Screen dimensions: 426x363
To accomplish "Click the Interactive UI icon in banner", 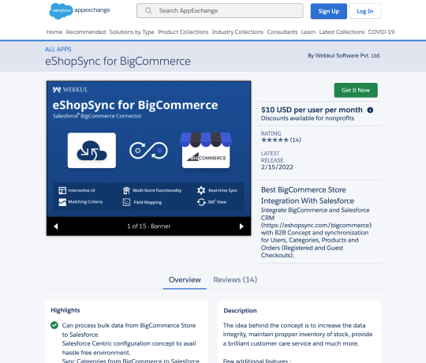I will pyautogui.click(x=62, y=190).
